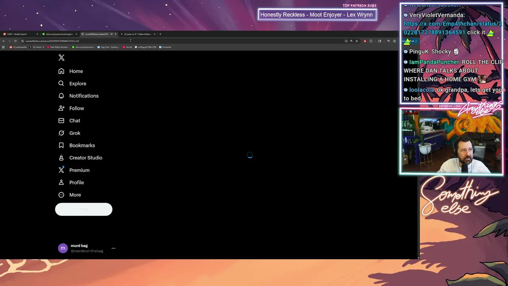Screen dimensions: 508x286
Task: Click the red extension icon in toolbar
Action: click(365, 41)
